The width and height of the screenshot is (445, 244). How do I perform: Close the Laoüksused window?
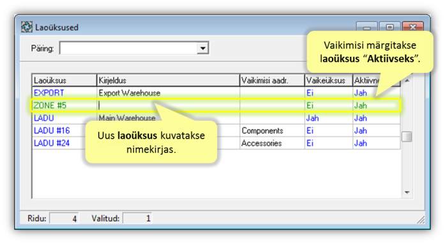[412, 27]
